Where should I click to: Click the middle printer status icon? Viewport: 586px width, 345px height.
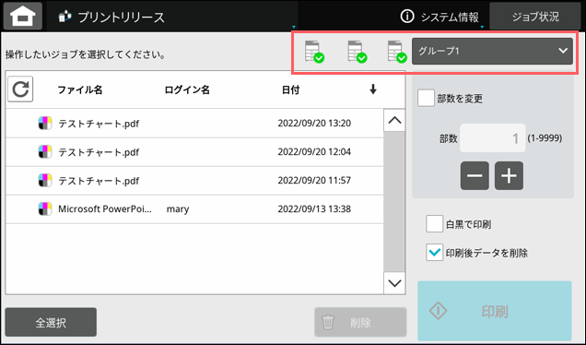[357, 52]
